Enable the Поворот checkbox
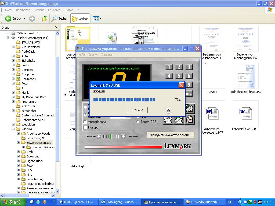 85,127
